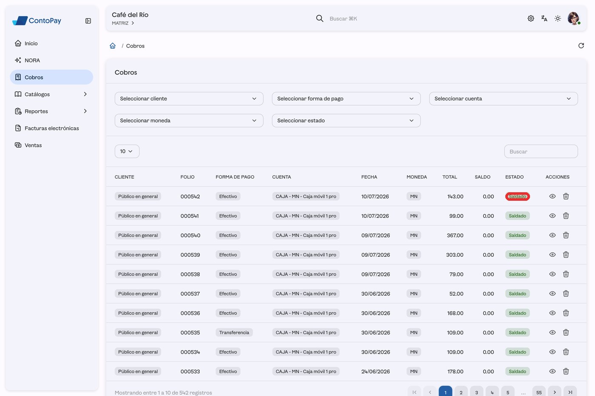This screenshot has height=396, width=595.
Task: Open the Seleccionar cuenta dropdown
Action: (x=504, y=99)
